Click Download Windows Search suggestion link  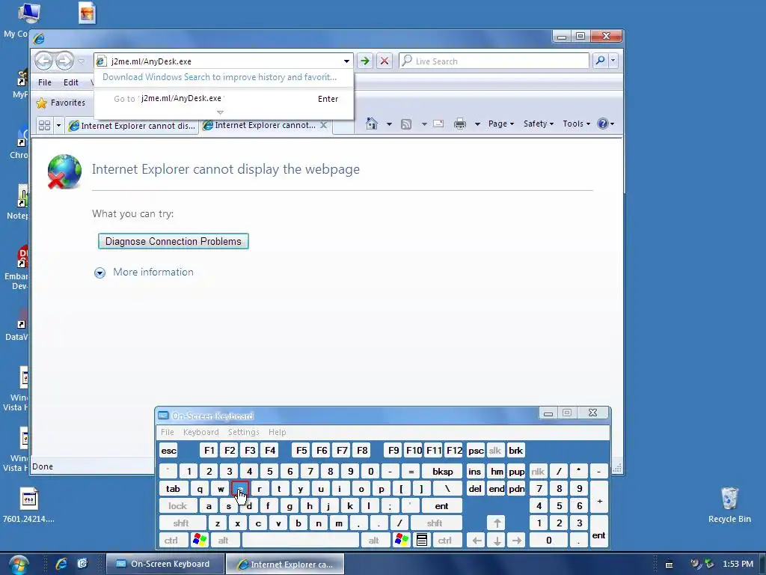pyautogui.click(x=219, y=77)
